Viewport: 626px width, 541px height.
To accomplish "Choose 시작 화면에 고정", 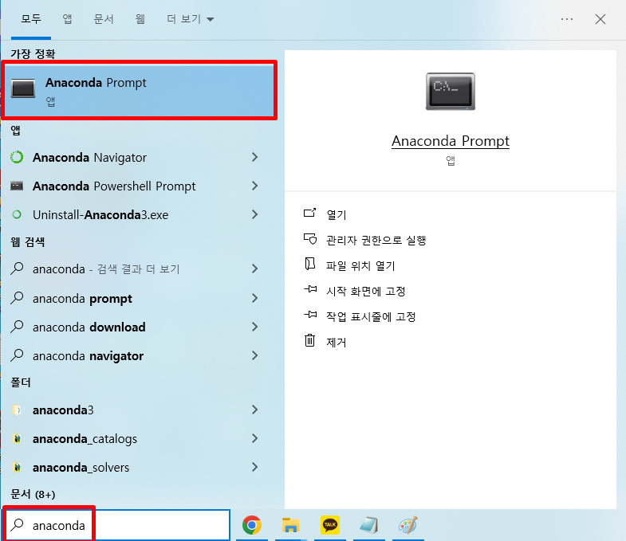I will coord(366,292).
